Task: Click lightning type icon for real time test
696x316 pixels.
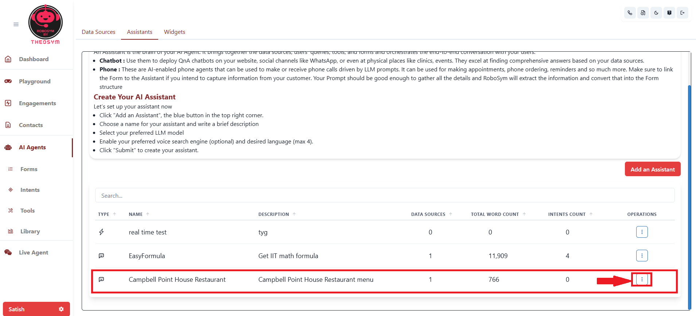Action: point(101,232)
